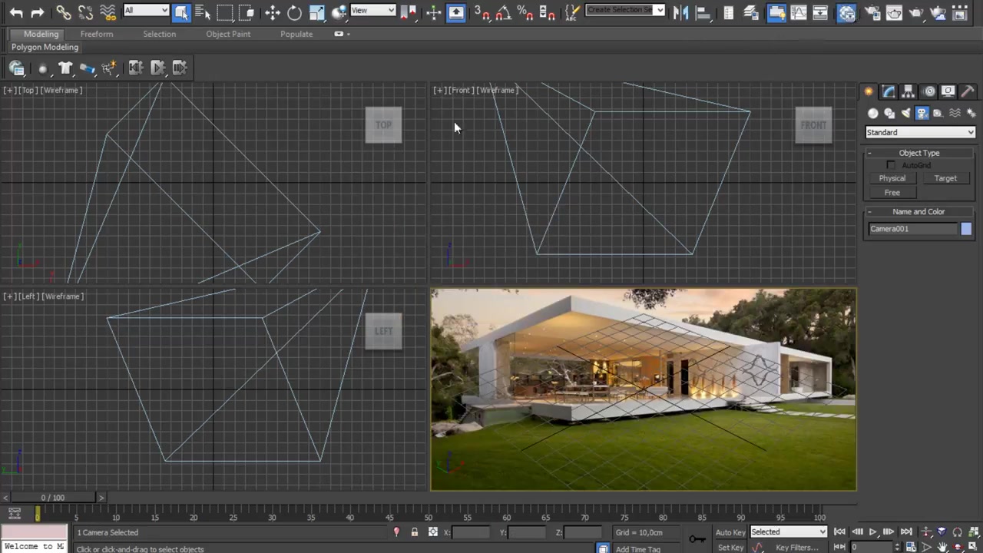Open the Modify panel in the command panel

[889, 91]
